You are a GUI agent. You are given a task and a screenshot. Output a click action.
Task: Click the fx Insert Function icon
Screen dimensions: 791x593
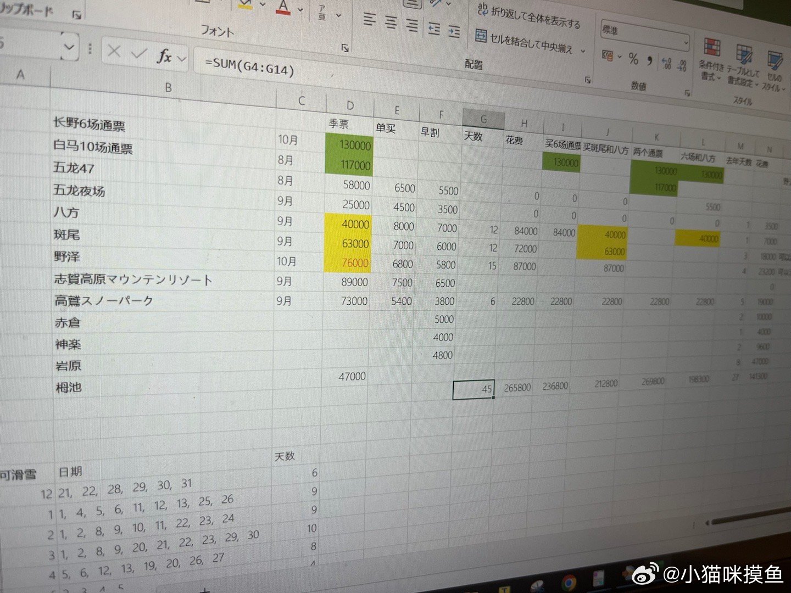164,55
